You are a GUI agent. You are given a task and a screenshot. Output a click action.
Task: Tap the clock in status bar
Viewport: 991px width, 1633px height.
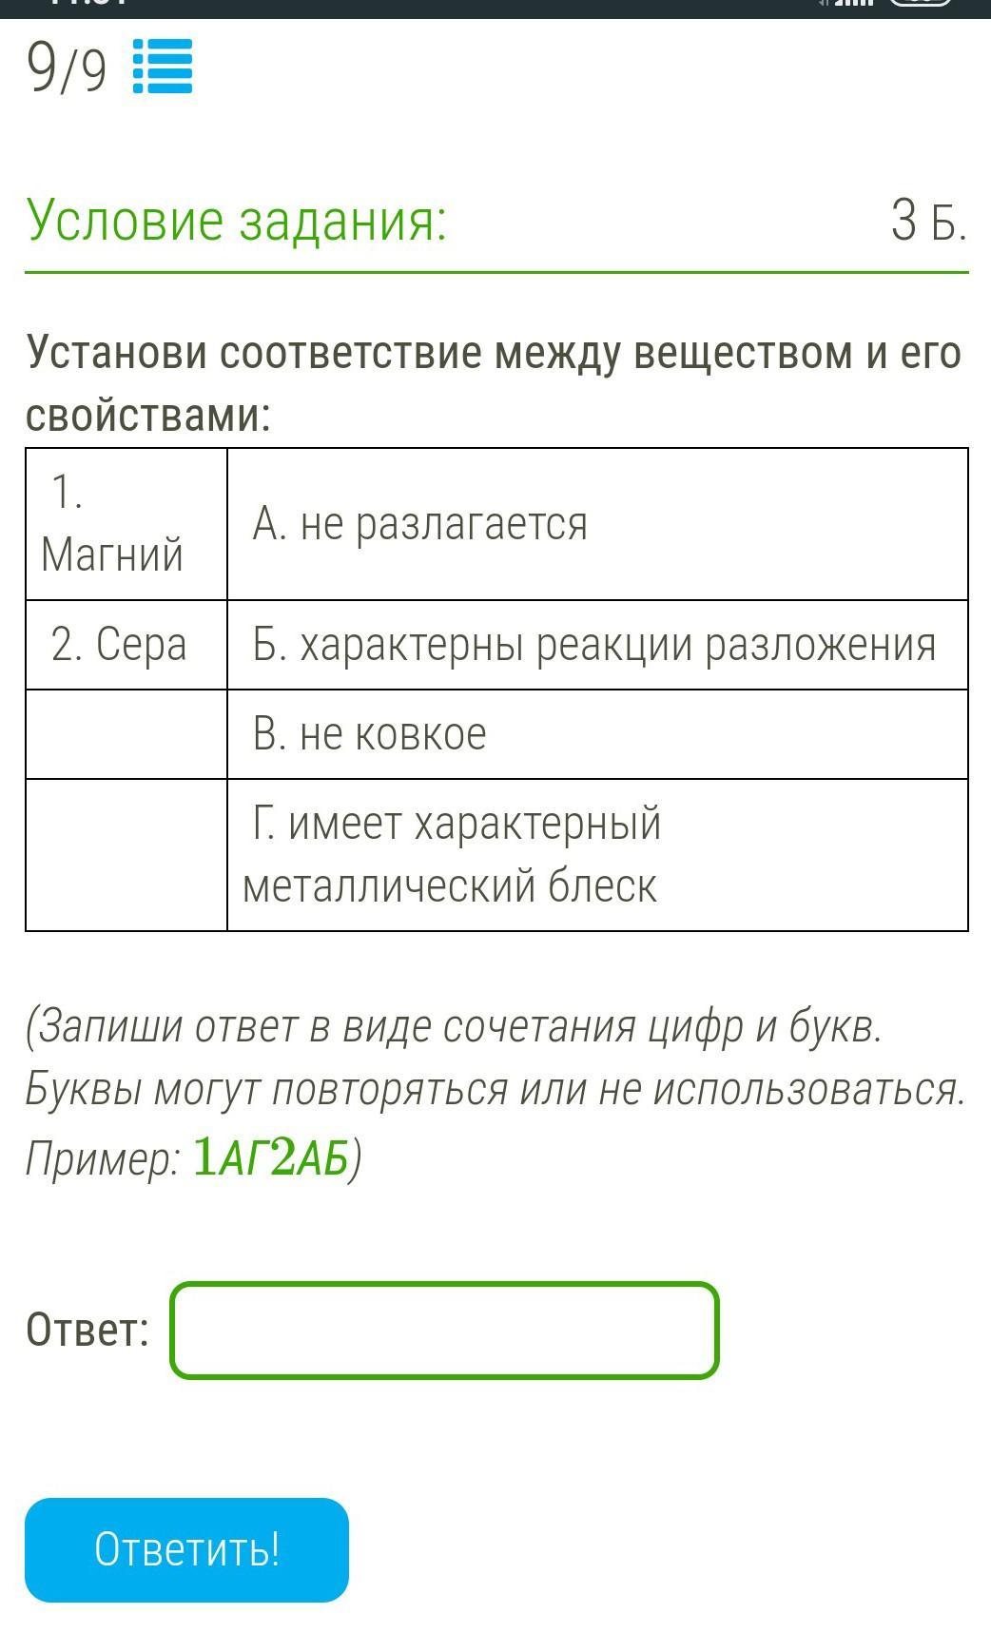click(x=87, y=4)
